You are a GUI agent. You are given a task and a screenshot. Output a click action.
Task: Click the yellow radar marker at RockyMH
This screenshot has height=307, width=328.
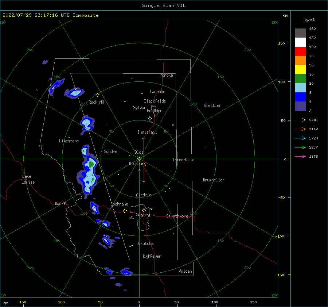click(x=97, y=95)
